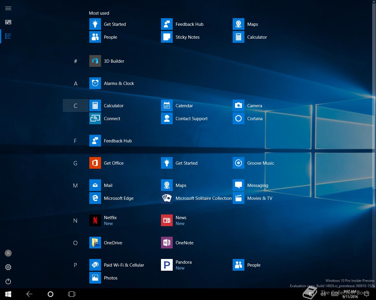Open Action Center notifications
The height and width of the screenshot is (300, 376).
point(367,294)
